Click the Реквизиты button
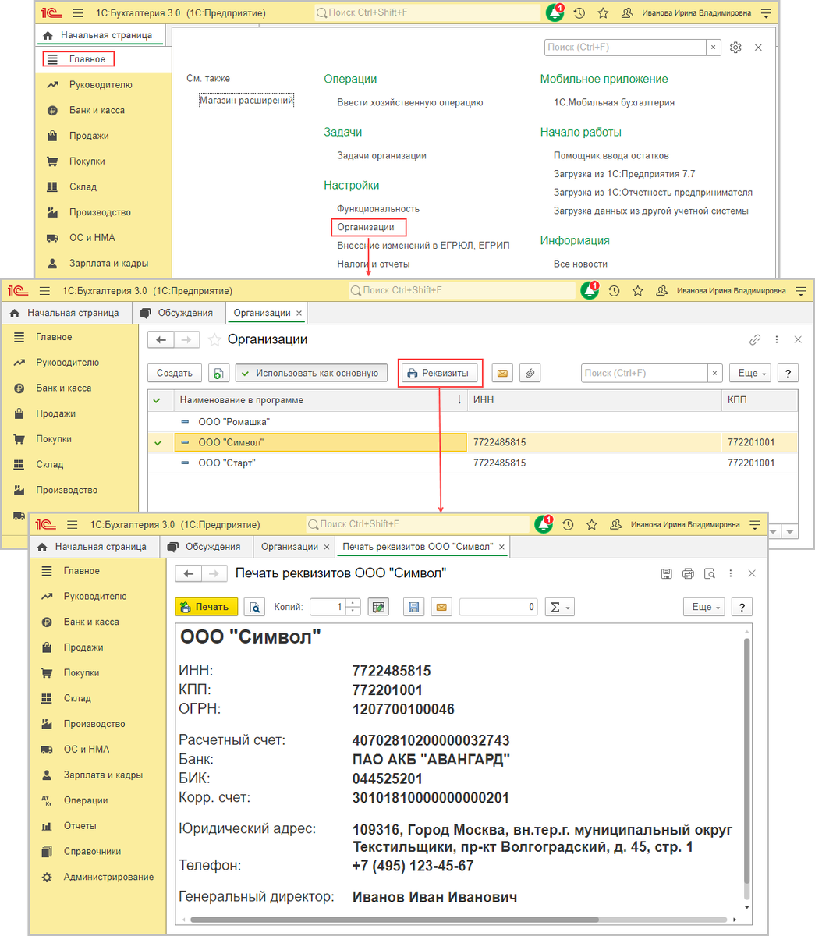The width and height of the screenshot is (815, 936). click(441, 374)
